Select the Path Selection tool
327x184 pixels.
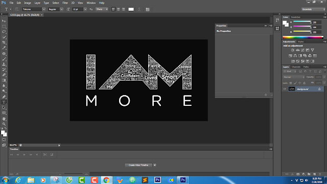[4, 108]
